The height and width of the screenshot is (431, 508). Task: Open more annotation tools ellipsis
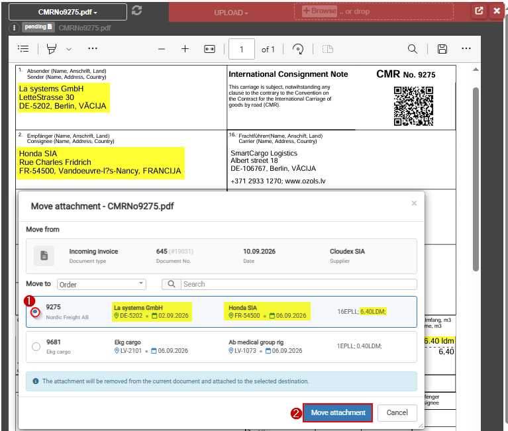pos(93,48)
